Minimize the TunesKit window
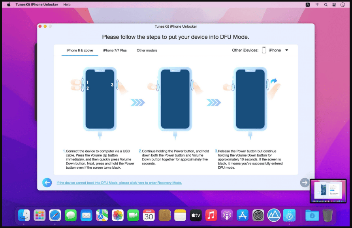The image size is (352, 228). pos(45,26)
